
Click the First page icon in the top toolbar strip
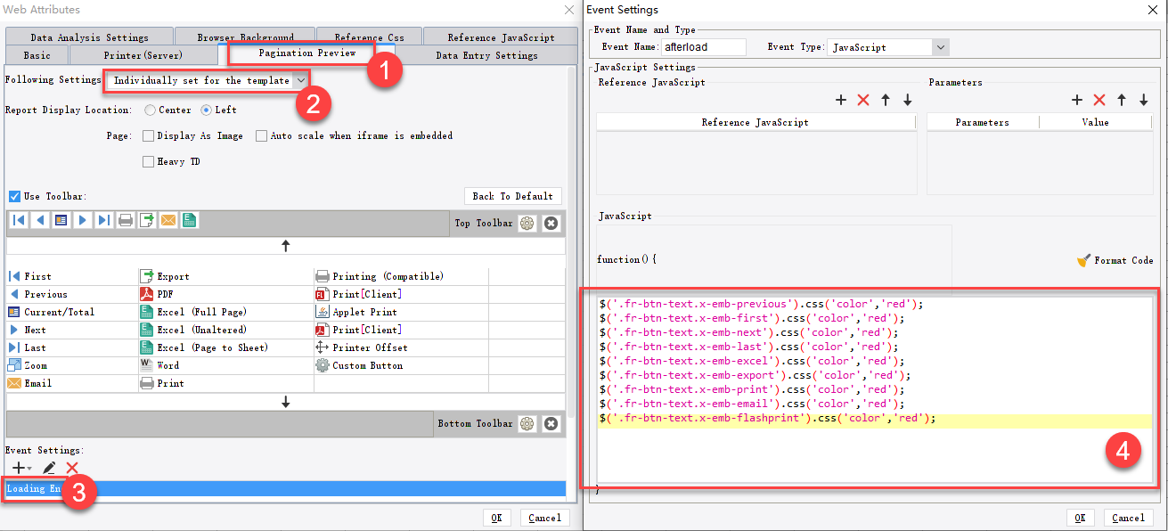19,220
